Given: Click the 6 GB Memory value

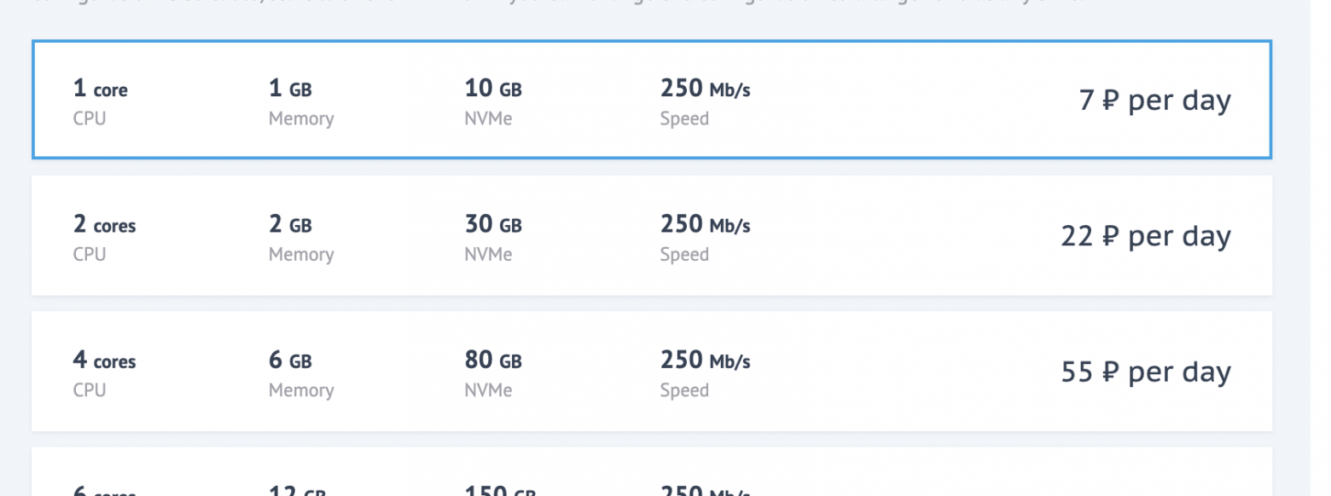Looking at the screenshot, I should [290, 360].
